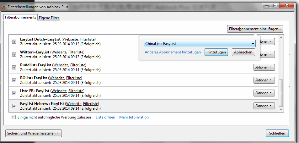Select the Filterabonnements tab
299x143 pixels.
point(20,17)
